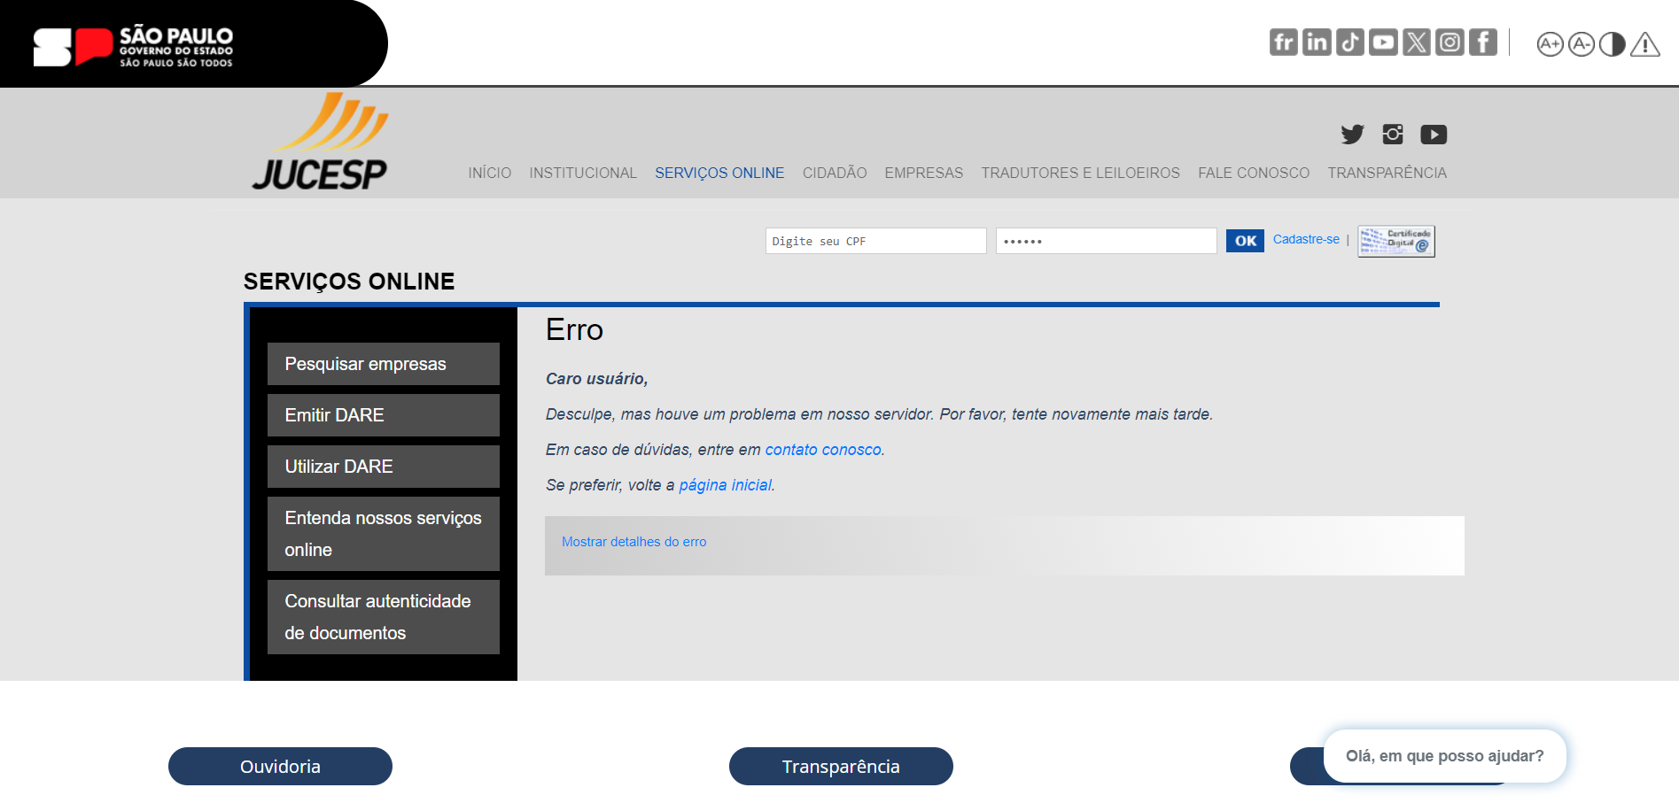Follow the contato conosco link
1679x803 pixels.
pos(823,450)
